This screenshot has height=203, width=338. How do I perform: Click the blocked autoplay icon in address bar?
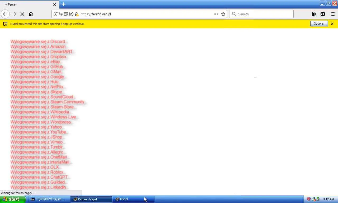tap(71, 14)
